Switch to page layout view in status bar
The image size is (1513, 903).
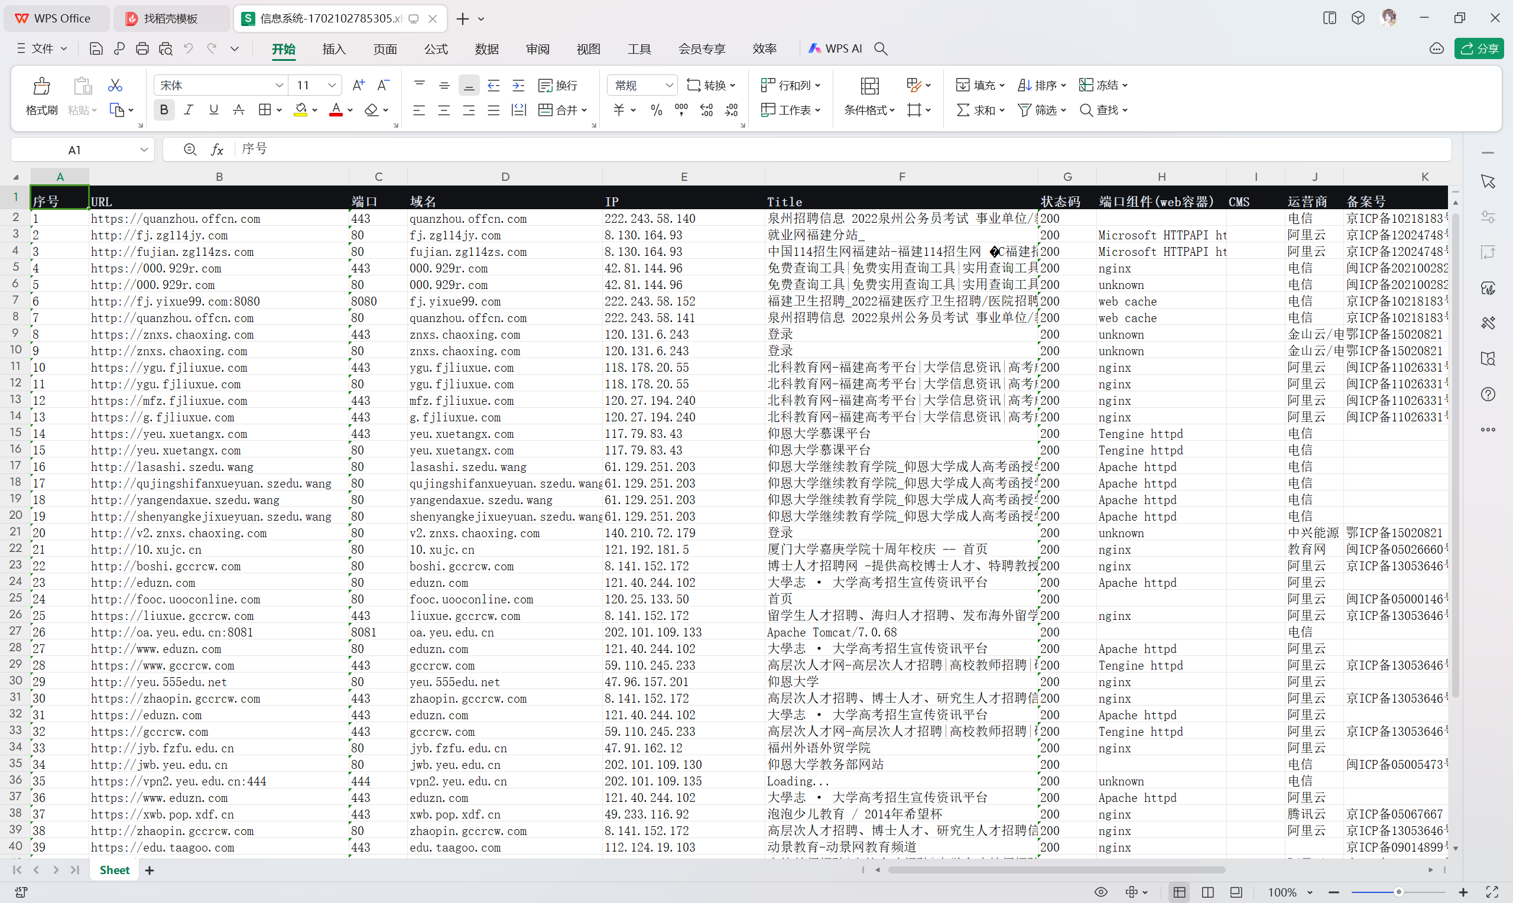click(x=1207, y=892)
